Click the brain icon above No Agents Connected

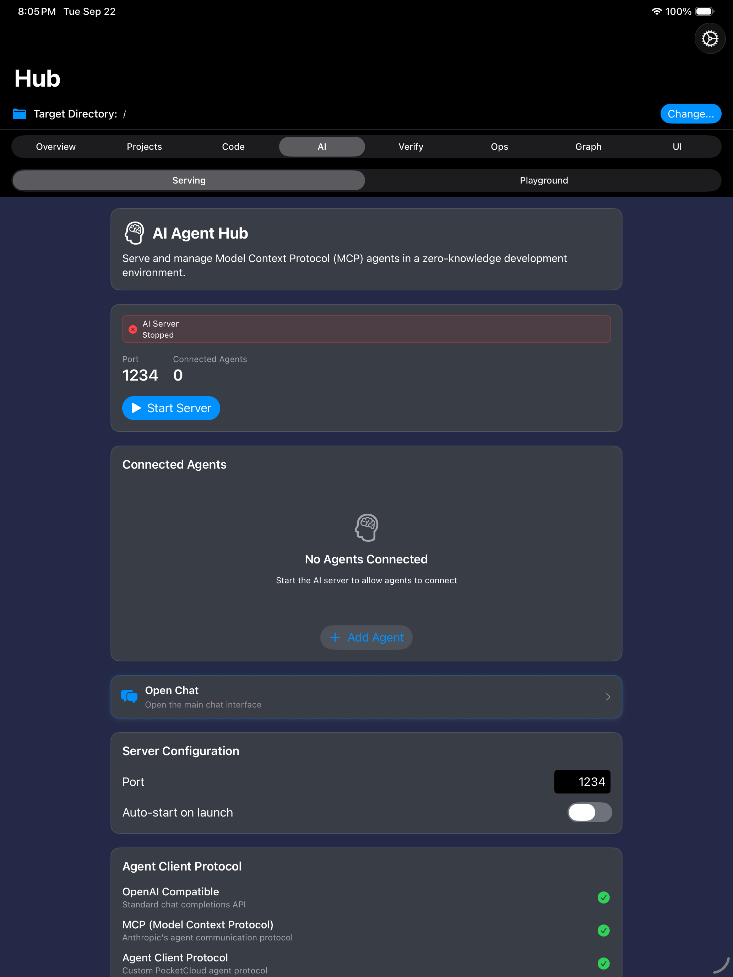tap(366, 527)
